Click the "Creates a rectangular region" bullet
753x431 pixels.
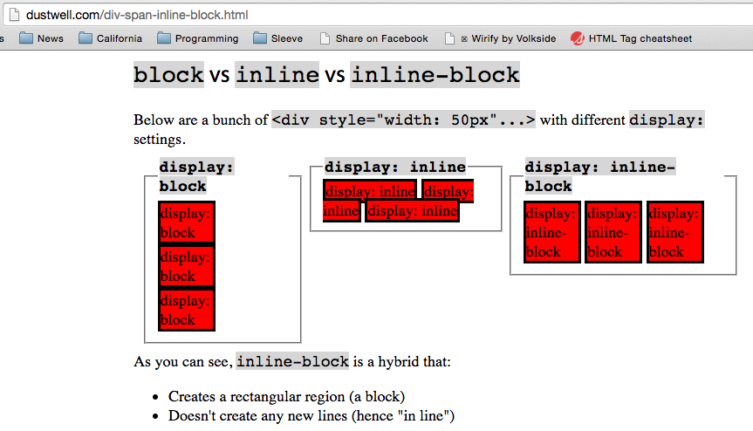coord(286,396)
